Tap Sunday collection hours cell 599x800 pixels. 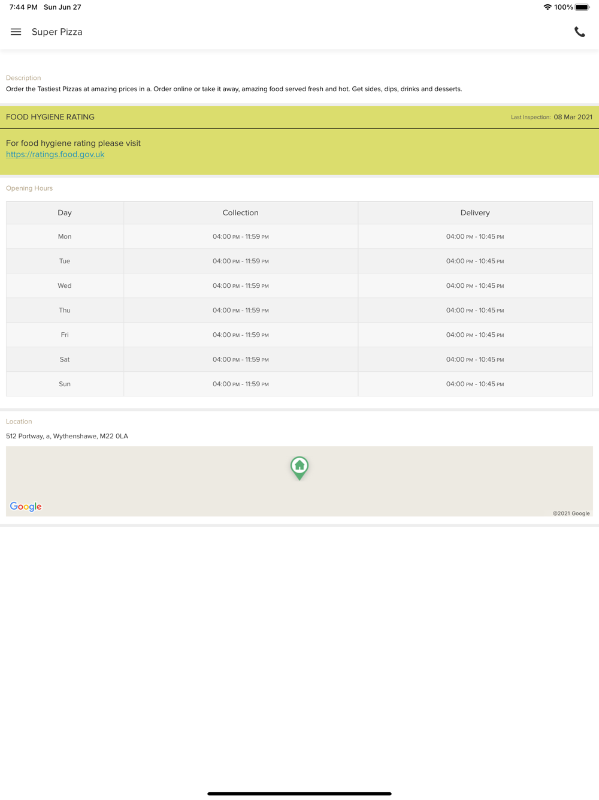pyautogui.click(x=241, y=384)
